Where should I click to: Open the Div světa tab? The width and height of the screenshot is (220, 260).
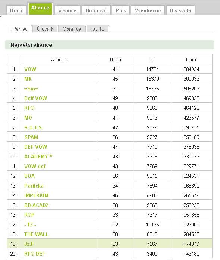pos(180,10)
